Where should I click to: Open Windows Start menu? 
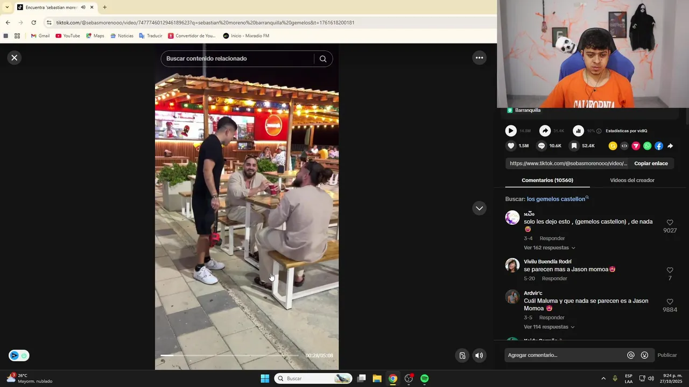(265, 378)
